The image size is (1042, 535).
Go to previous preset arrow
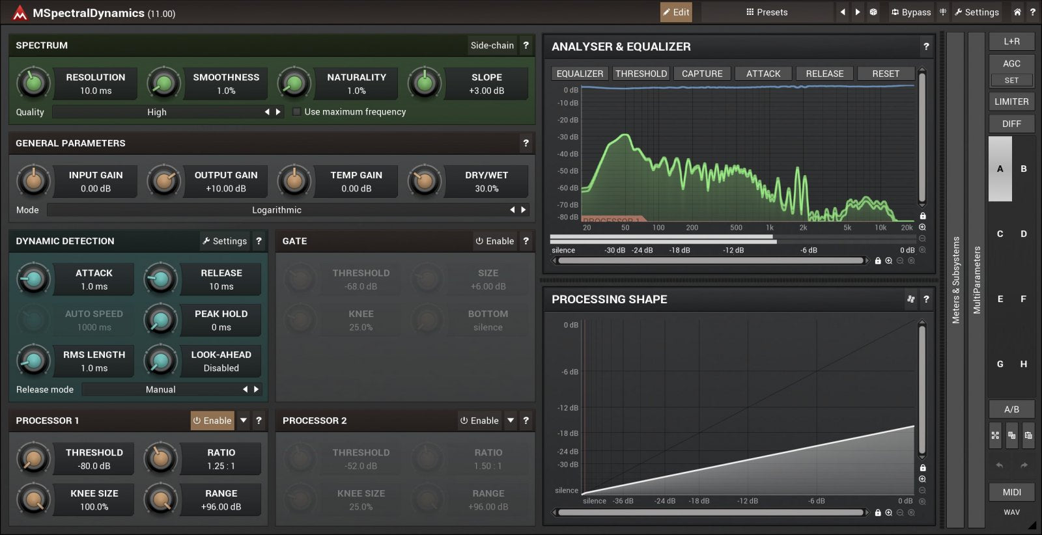coord(843,12)
